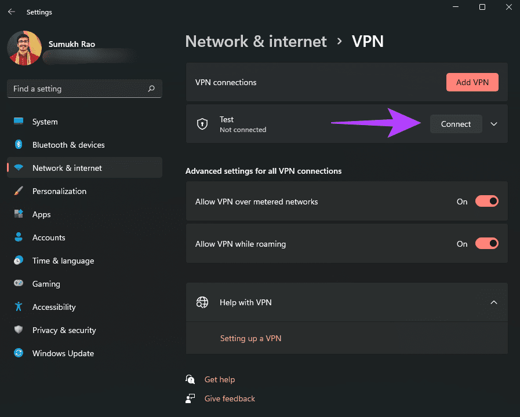Viewport: 520px width, 417px height.
Task: Open the Give feedback link
Action: click(x=230, y=398)
